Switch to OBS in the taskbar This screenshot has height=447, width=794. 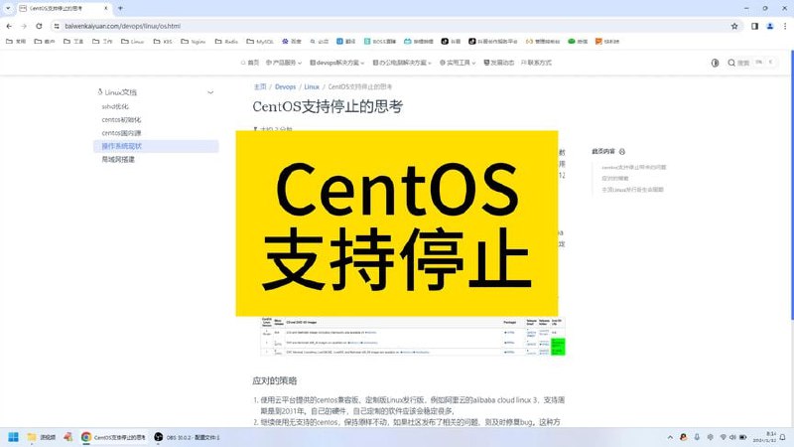188,437
